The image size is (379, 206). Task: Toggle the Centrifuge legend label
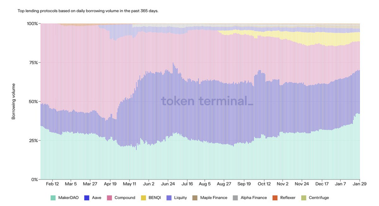[319, 198]
